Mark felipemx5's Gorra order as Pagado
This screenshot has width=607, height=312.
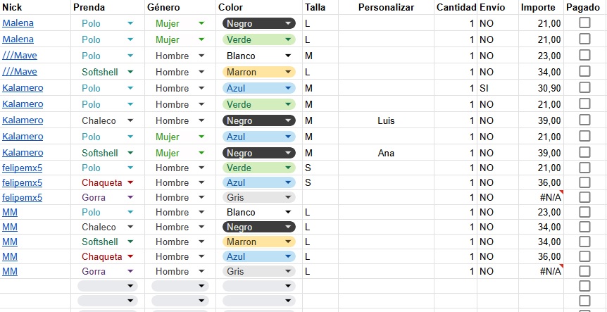click(584, 196)
